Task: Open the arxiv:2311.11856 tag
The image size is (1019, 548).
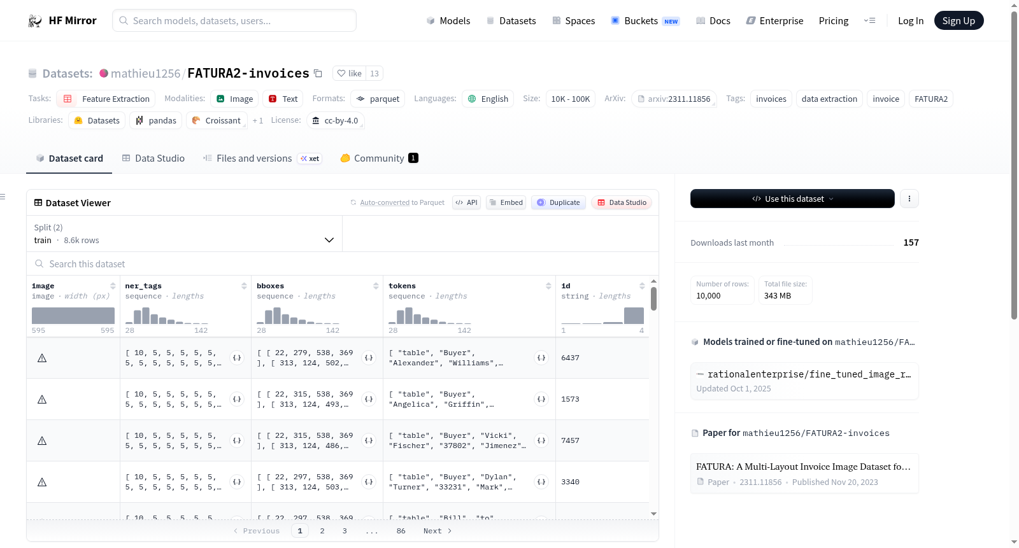Action: tap(674, 99)
